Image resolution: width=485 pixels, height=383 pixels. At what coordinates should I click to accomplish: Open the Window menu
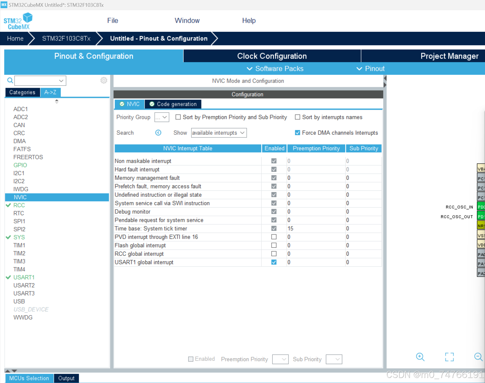[187, 21]
